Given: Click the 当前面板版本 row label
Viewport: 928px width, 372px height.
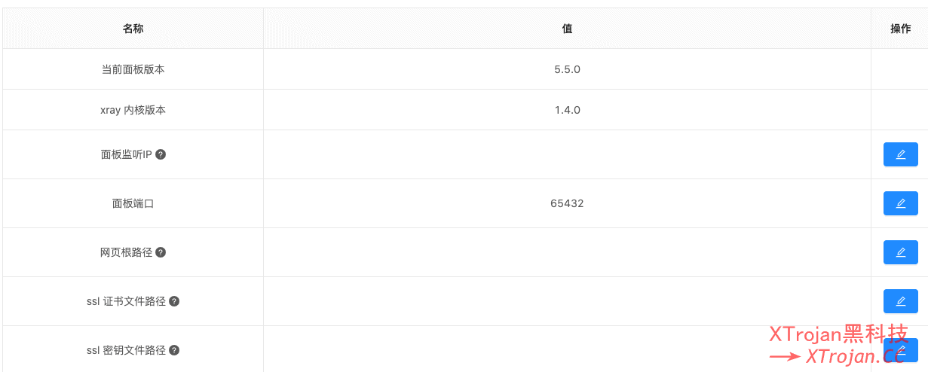Looking at the screenshot, I should point(133,69).
